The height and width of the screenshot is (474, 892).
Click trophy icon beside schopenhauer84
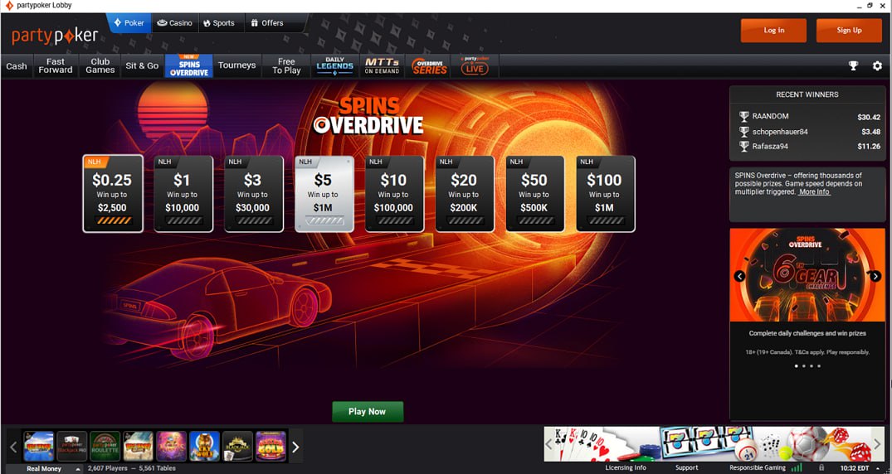[743, 132]
